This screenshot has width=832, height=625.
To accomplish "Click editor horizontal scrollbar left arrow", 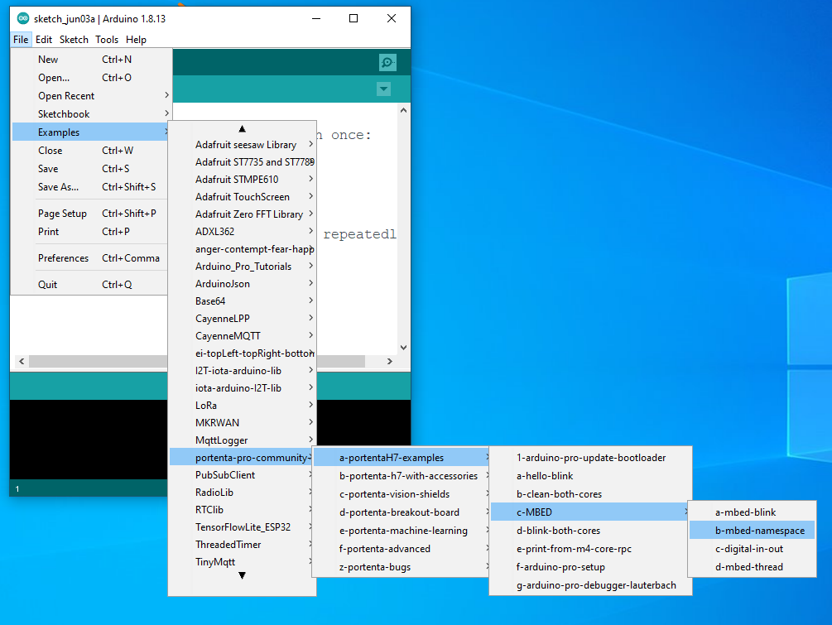I will (x=22, y=361).
